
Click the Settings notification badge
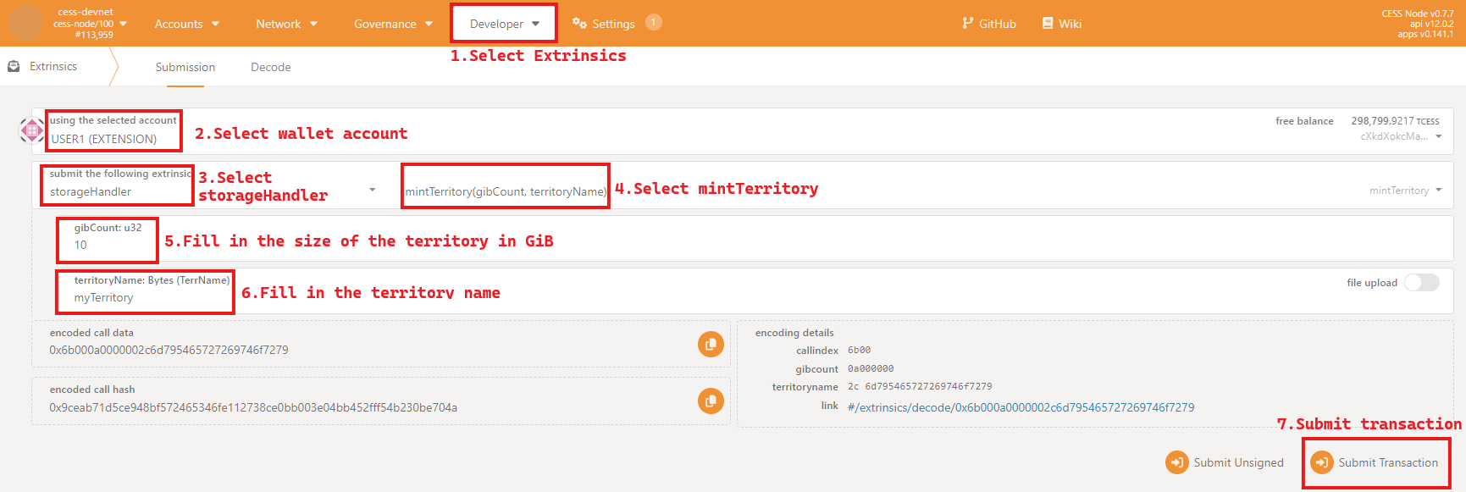tap(653, 22)
